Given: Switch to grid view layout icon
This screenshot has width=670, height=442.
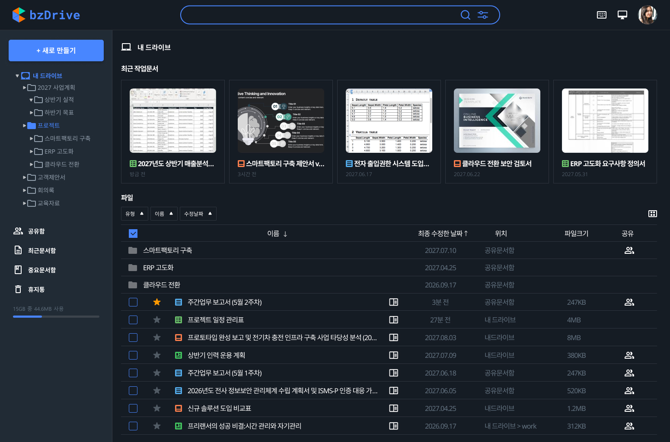Looking at the screenshot, I should click(x=653, y=214).
